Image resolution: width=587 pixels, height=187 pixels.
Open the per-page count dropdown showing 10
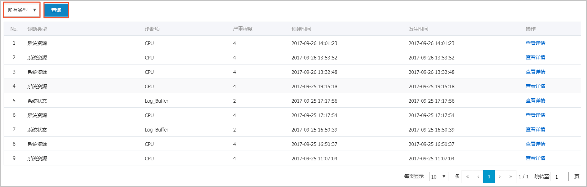point(439,177)
